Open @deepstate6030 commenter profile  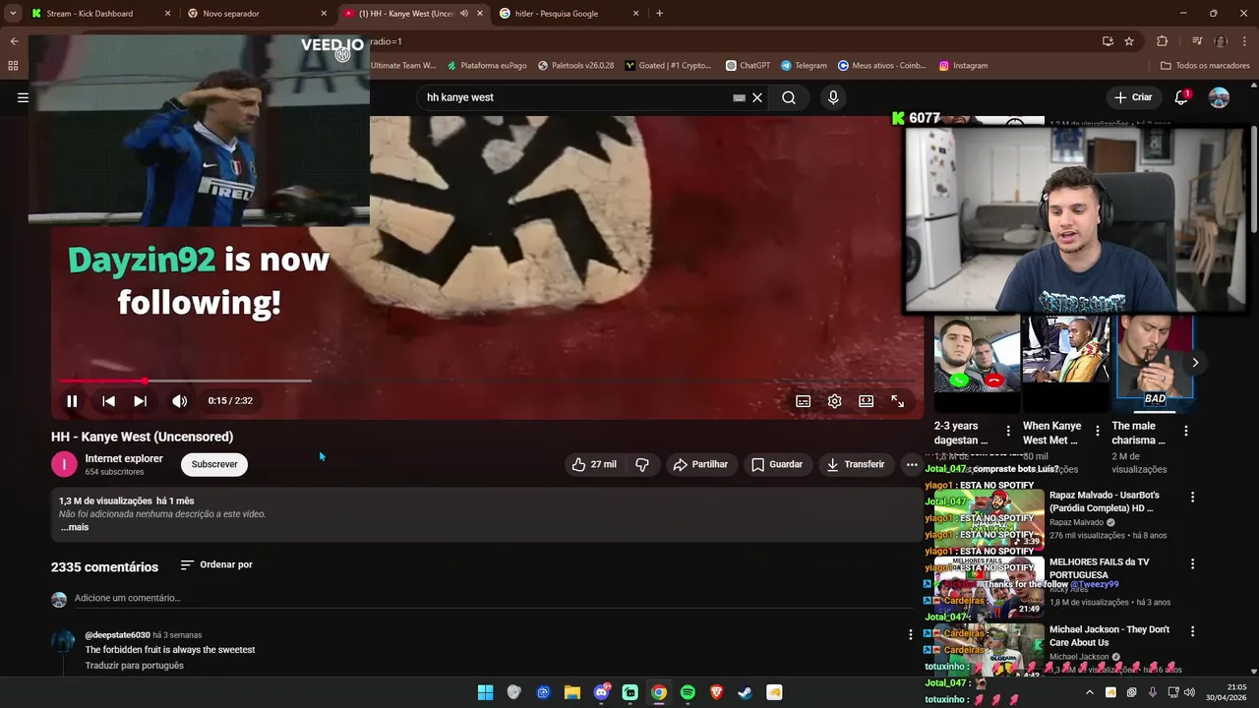pos(118,635)
